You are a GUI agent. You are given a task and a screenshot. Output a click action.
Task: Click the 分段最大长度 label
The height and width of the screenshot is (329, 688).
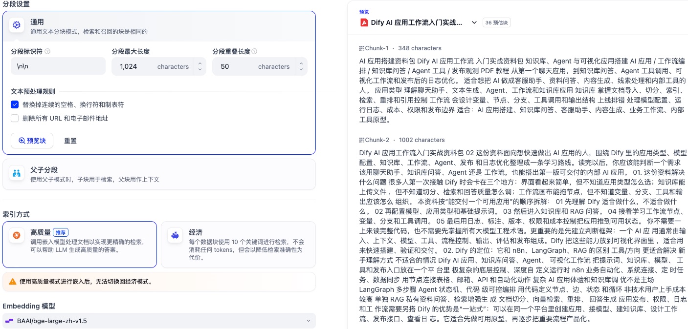coord(131,51)
